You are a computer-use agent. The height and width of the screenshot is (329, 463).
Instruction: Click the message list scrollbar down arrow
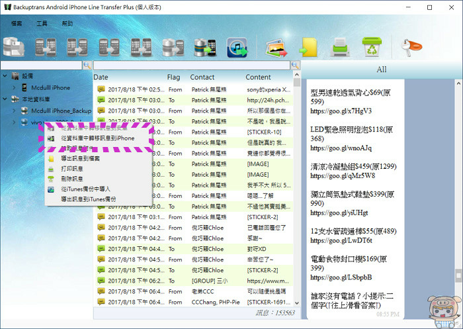297,303
